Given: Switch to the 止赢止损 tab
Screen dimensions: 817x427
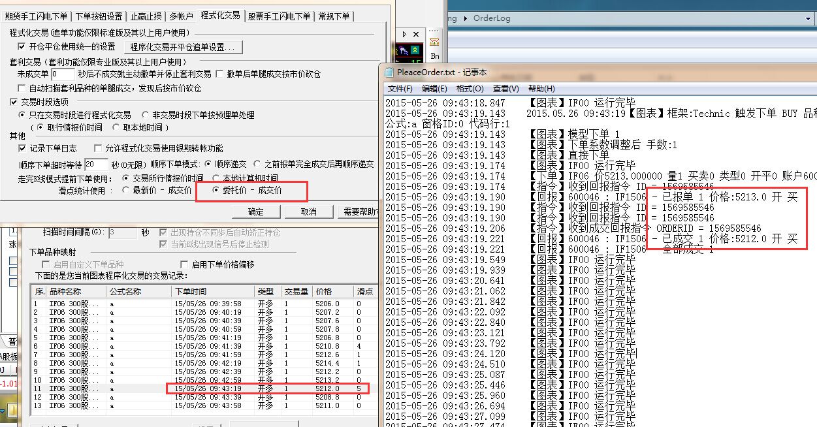Looking at the screenshot, I should 146,16.
